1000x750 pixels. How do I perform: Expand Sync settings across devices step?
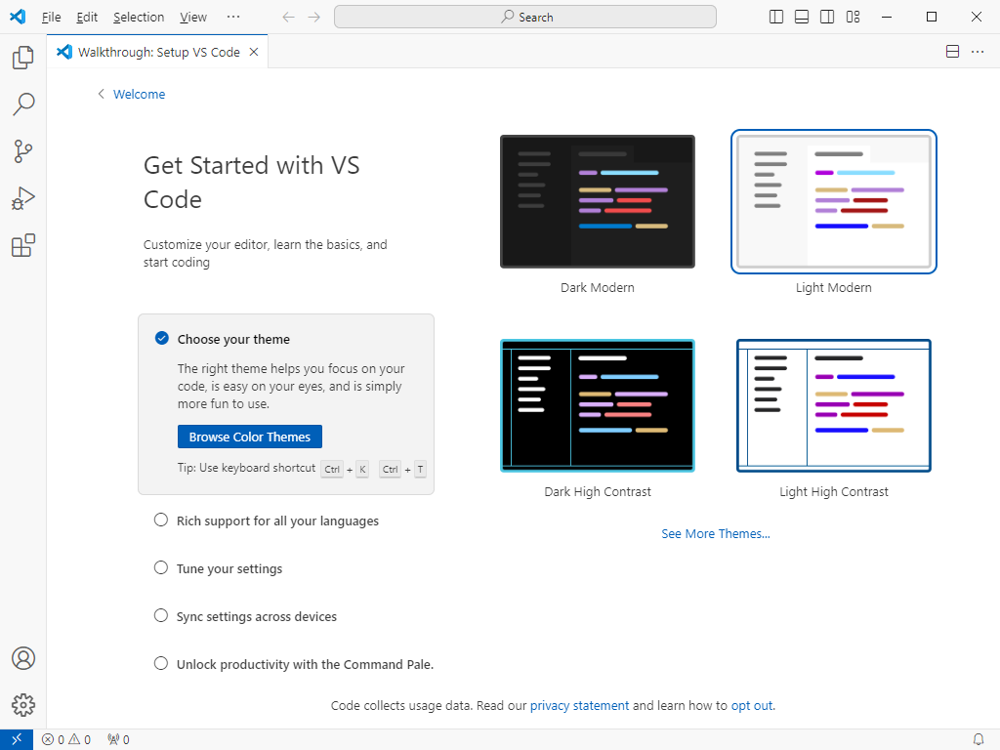(x=257, y=617)
